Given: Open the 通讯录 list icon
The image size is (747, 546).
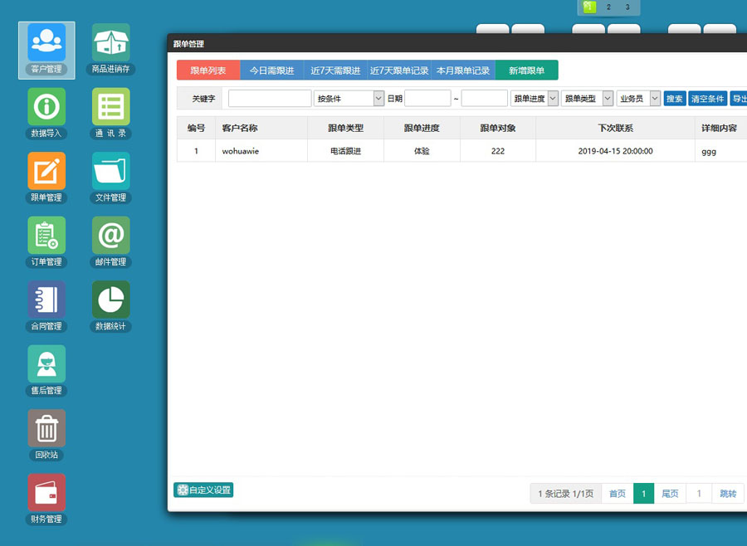Looking at the screenshot, I should coord(111,107).
